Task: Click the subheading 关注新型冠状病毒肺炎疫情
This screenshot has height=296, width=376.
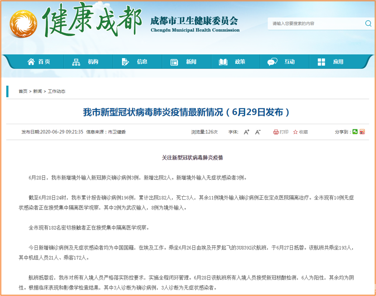Action: coord(192,157)
